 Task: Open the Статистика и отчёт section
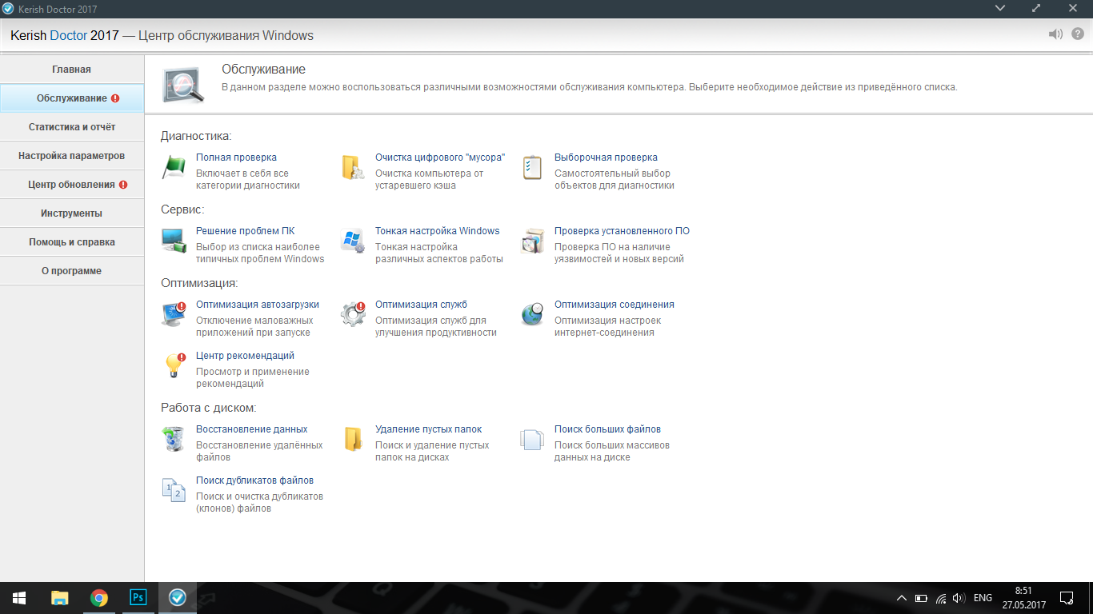tap(72, 127)
